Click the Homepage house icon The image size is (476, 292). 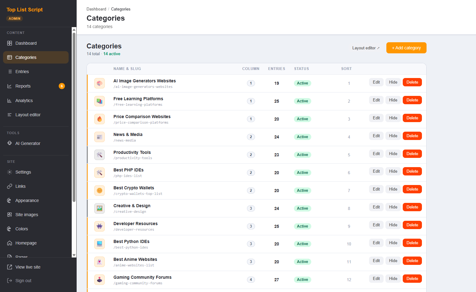[x=10, y=243]
